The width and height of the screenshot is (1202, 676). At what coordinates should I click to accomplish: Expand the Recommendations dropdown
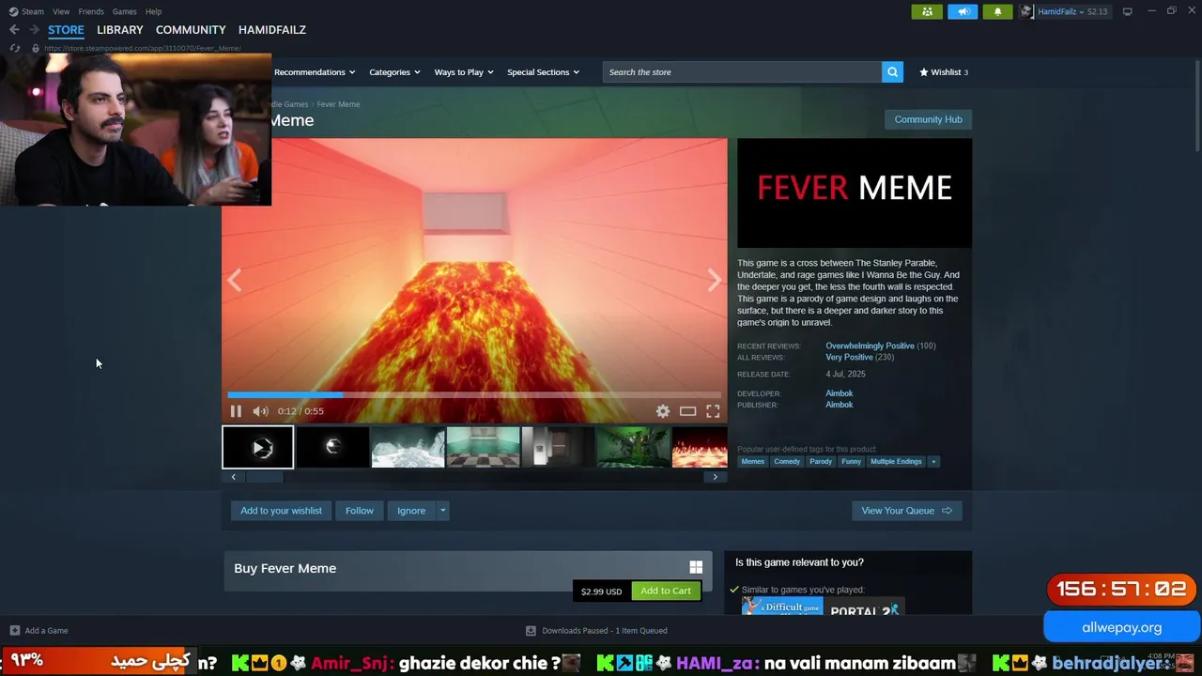click(315, 72)
